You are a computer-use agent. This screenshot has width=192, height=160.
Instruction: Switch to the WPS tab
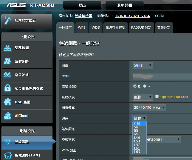[x=82, y=28]
